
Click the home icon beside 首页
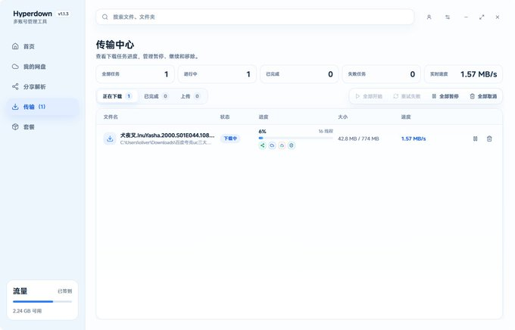[x=15, y=46]
